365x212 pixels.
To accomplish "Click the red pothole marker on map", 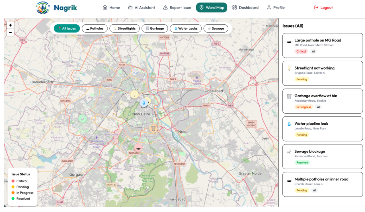I will (x=138, y=148).
